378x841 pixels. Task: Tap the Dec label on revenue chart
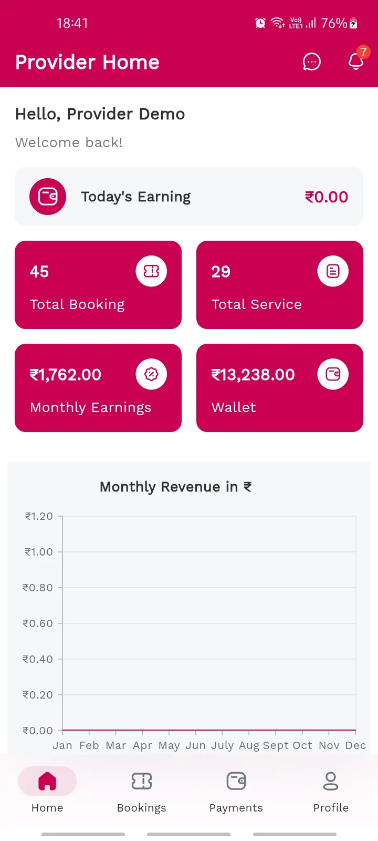coord(355,745)
